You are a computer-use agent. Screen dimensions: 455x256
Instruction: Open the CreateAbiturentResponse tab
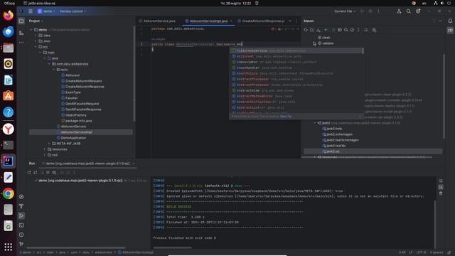coord(261,21)
